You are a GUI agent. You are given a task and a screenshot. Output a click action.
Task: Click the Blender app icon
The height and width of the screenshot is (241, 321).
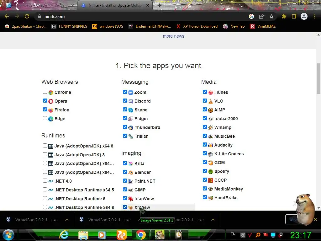[131, 173]
